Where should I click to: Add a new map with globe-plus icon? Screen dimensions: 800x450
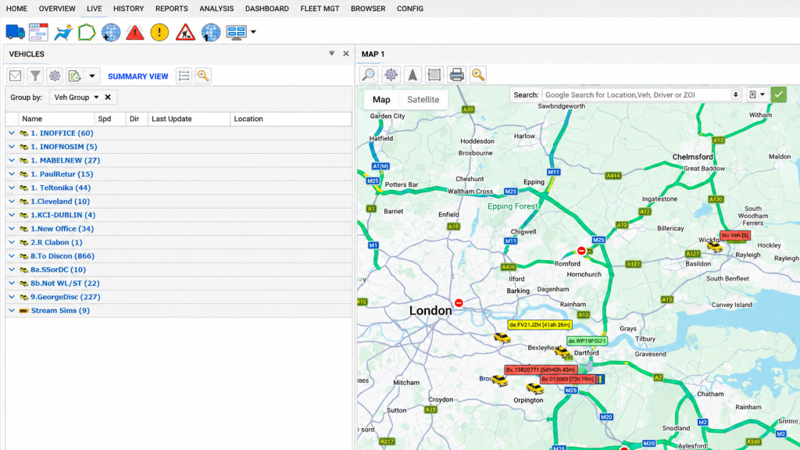111,32
